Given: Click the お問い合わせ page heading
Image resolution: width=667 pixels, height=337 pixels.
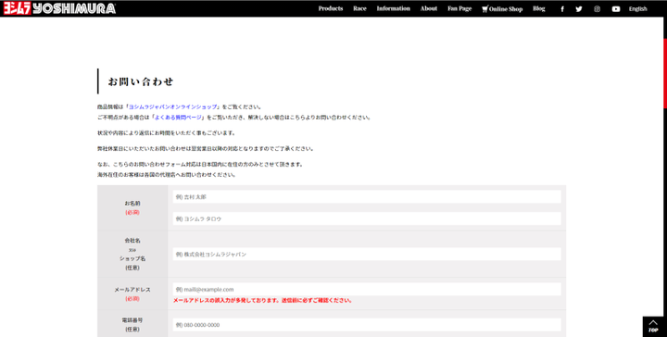Looking at the screenshot, I should click(141, 81).
